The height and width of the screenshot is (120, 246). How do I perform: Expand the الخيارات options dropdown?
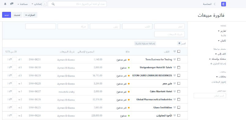click(x=30, y=15)
